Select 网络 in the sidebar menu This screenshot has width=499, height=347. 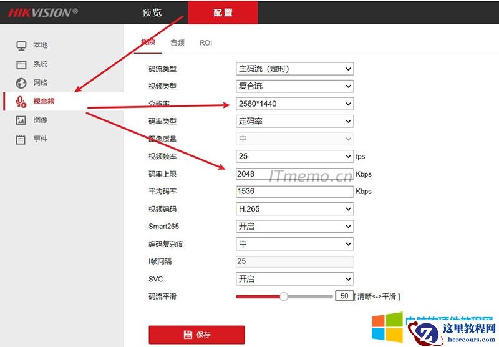41,82
